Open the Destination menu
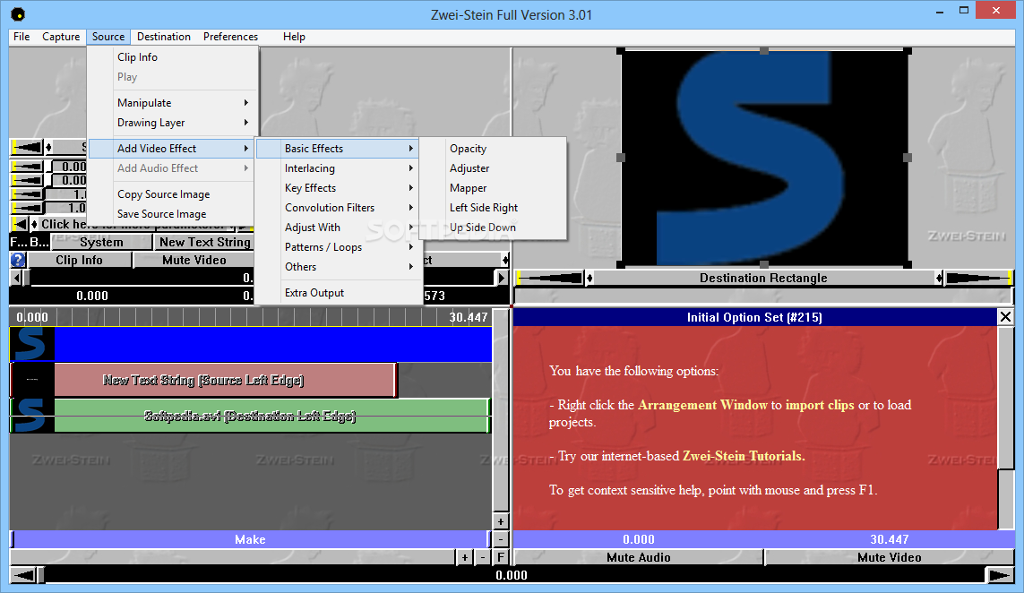Viewport: 1024px width, 593px height. pyautogui.click(x=163, y=37)
